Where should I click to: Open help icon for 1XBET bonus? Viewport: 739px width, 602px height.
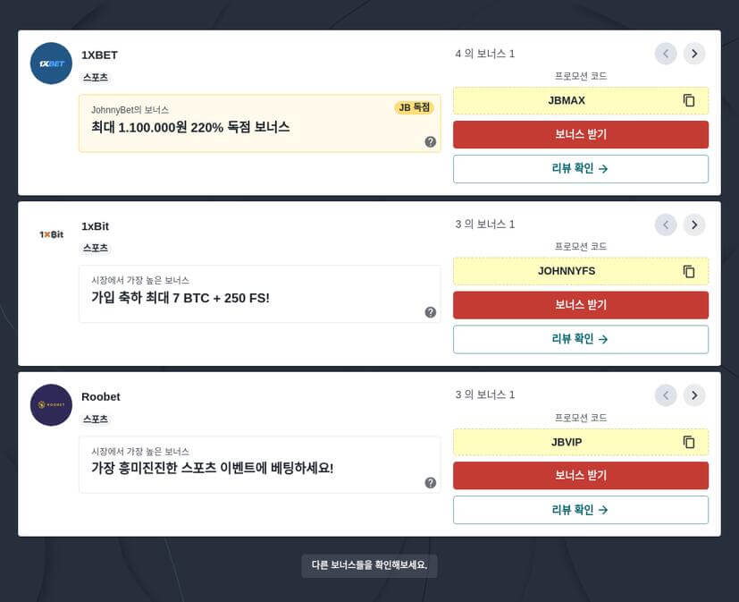point(431,141)
